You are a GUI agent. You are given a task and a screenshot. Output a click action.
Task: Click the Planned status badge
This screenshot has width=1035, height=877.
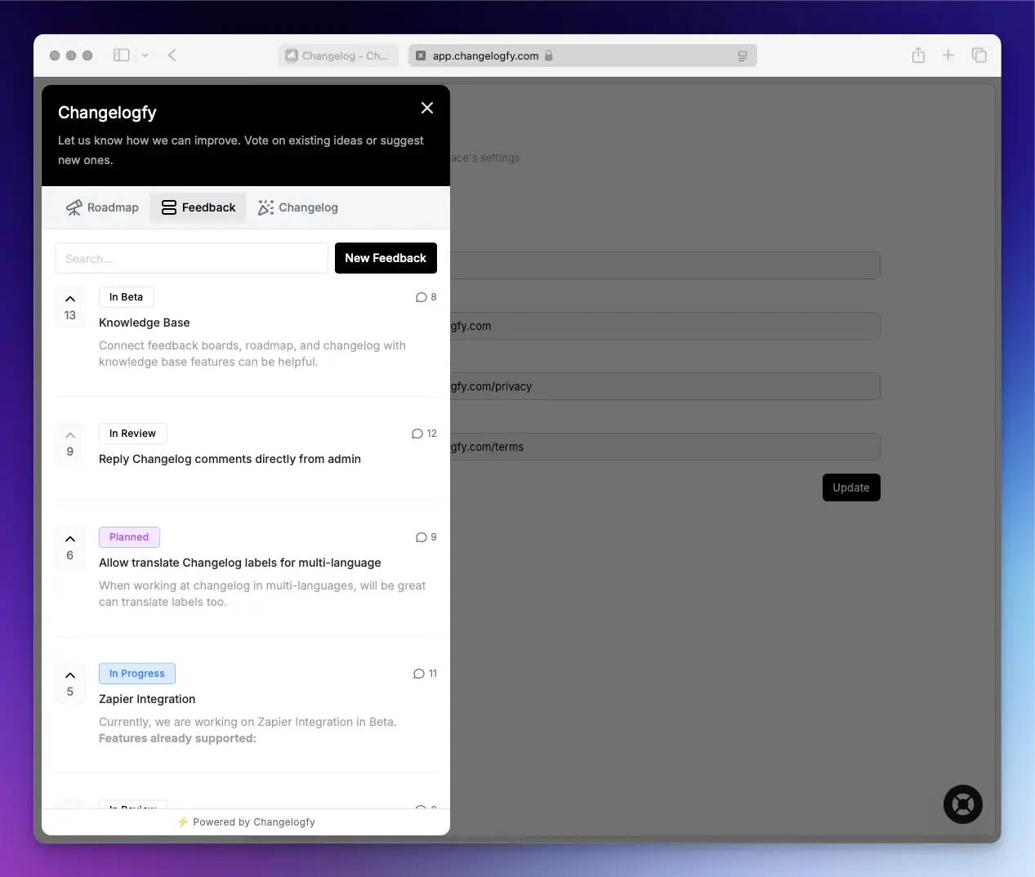click(129, 537)
